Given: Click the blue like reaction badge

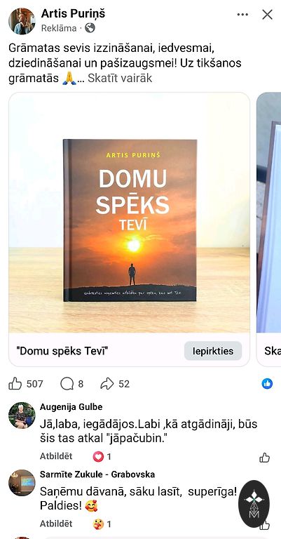Looking at the screenshot, I should (267, 384).
